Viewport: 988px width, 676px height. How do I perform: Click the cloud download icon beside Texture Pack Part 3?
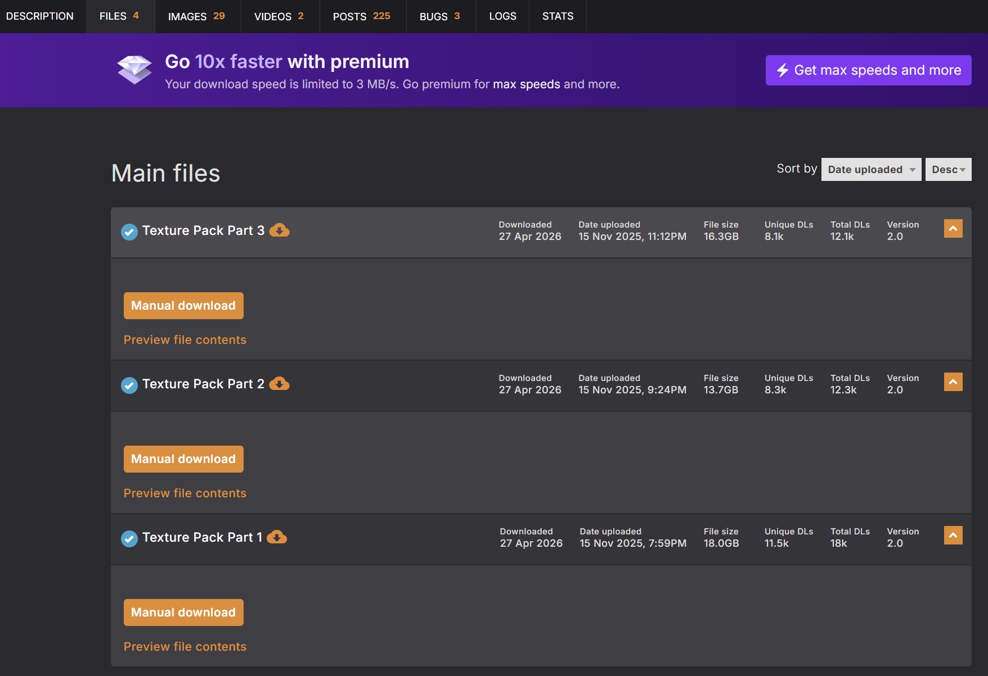tap(279, 230)
